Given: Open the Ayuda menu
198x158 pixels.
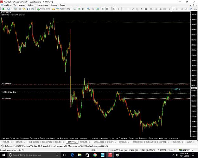Looking at the screenshot, I should pyautogui.click(x=63, y=5).
